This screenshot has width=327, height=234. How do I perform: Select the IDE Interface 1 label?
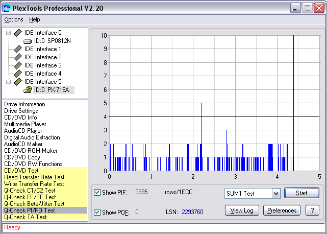[42, 49]
